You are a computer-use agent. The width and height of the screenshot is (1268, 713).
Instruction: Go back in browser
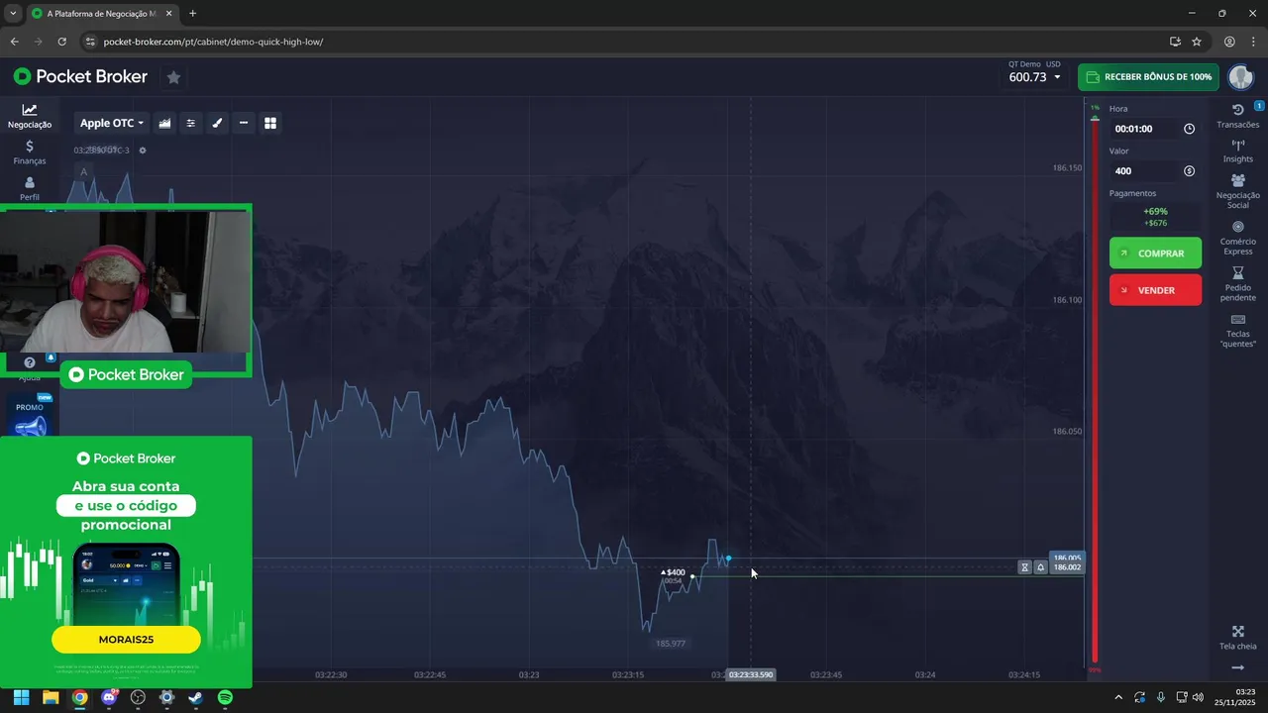pyautogui.click(x=14, y=42)
